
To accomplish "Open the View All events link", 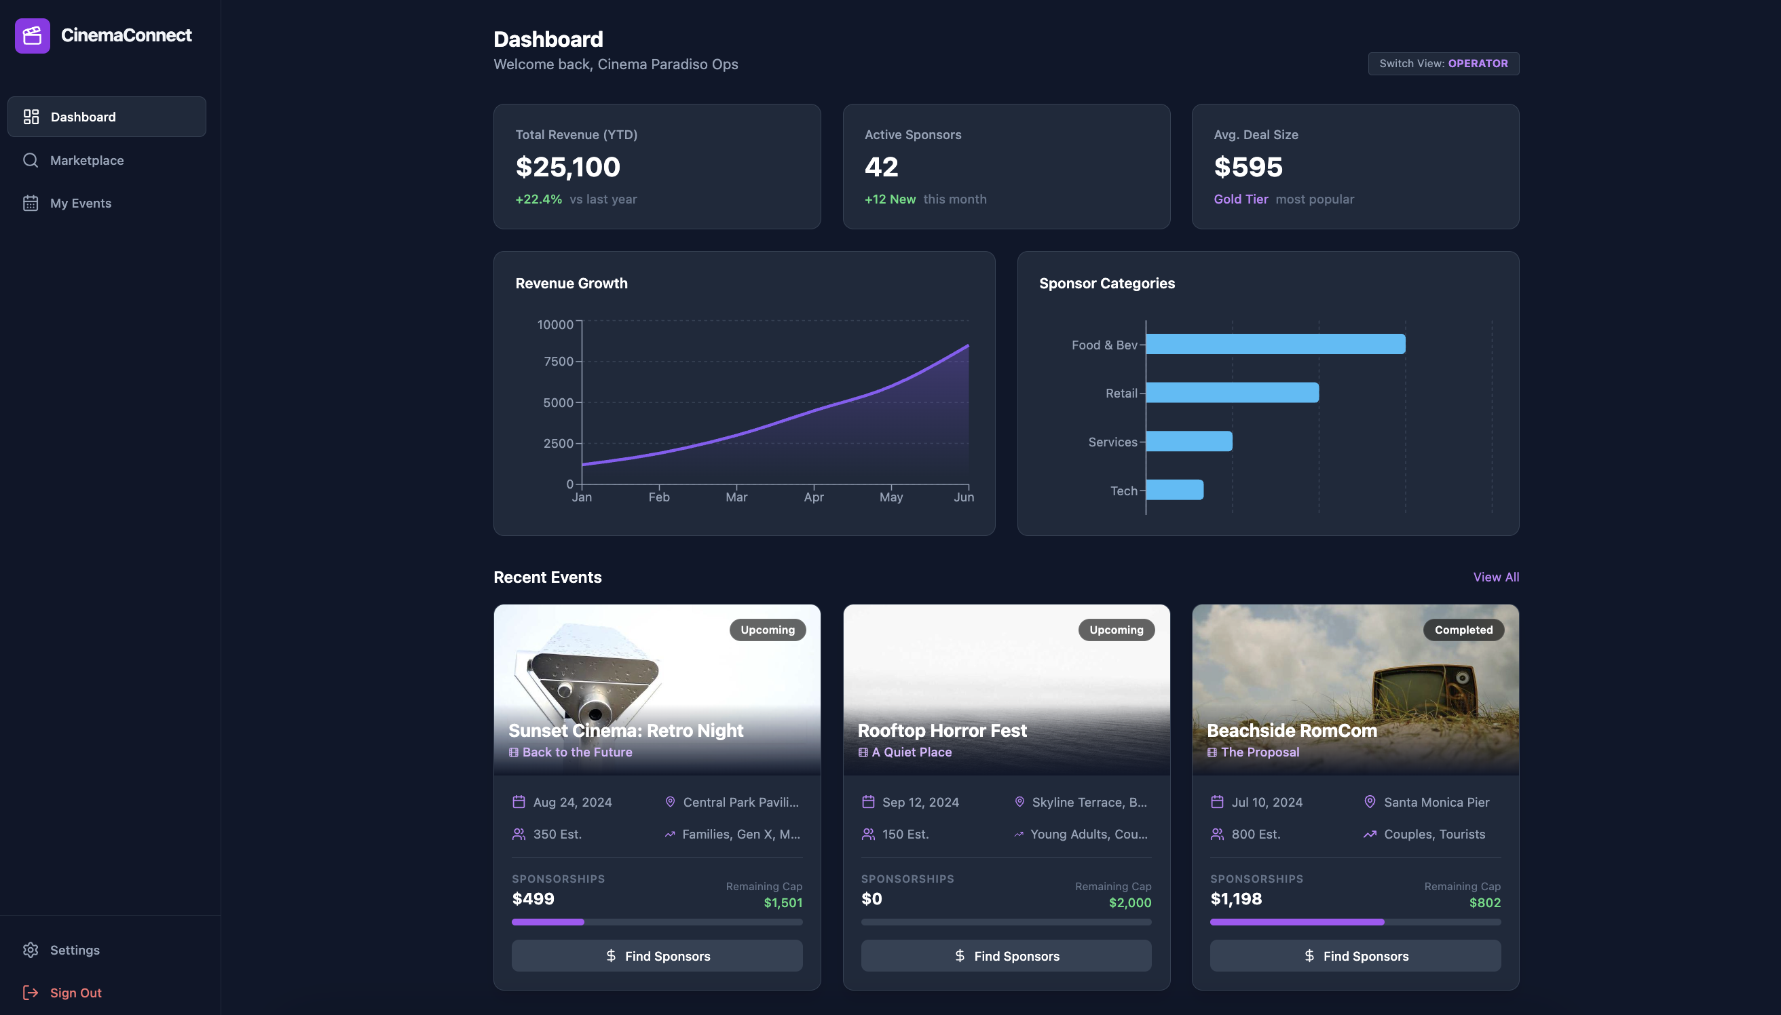I will pos(1495,577).
